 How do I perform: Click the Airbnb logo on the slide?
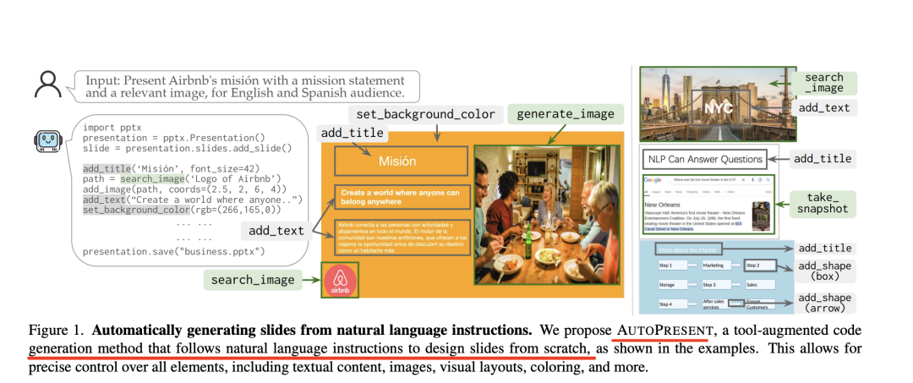(x=340, y=280)
